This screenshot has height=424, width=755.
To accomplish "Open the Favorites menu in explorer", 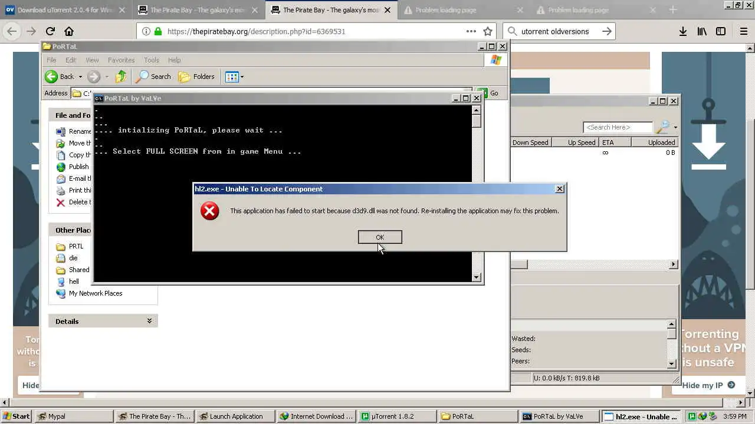I will 121,60.
